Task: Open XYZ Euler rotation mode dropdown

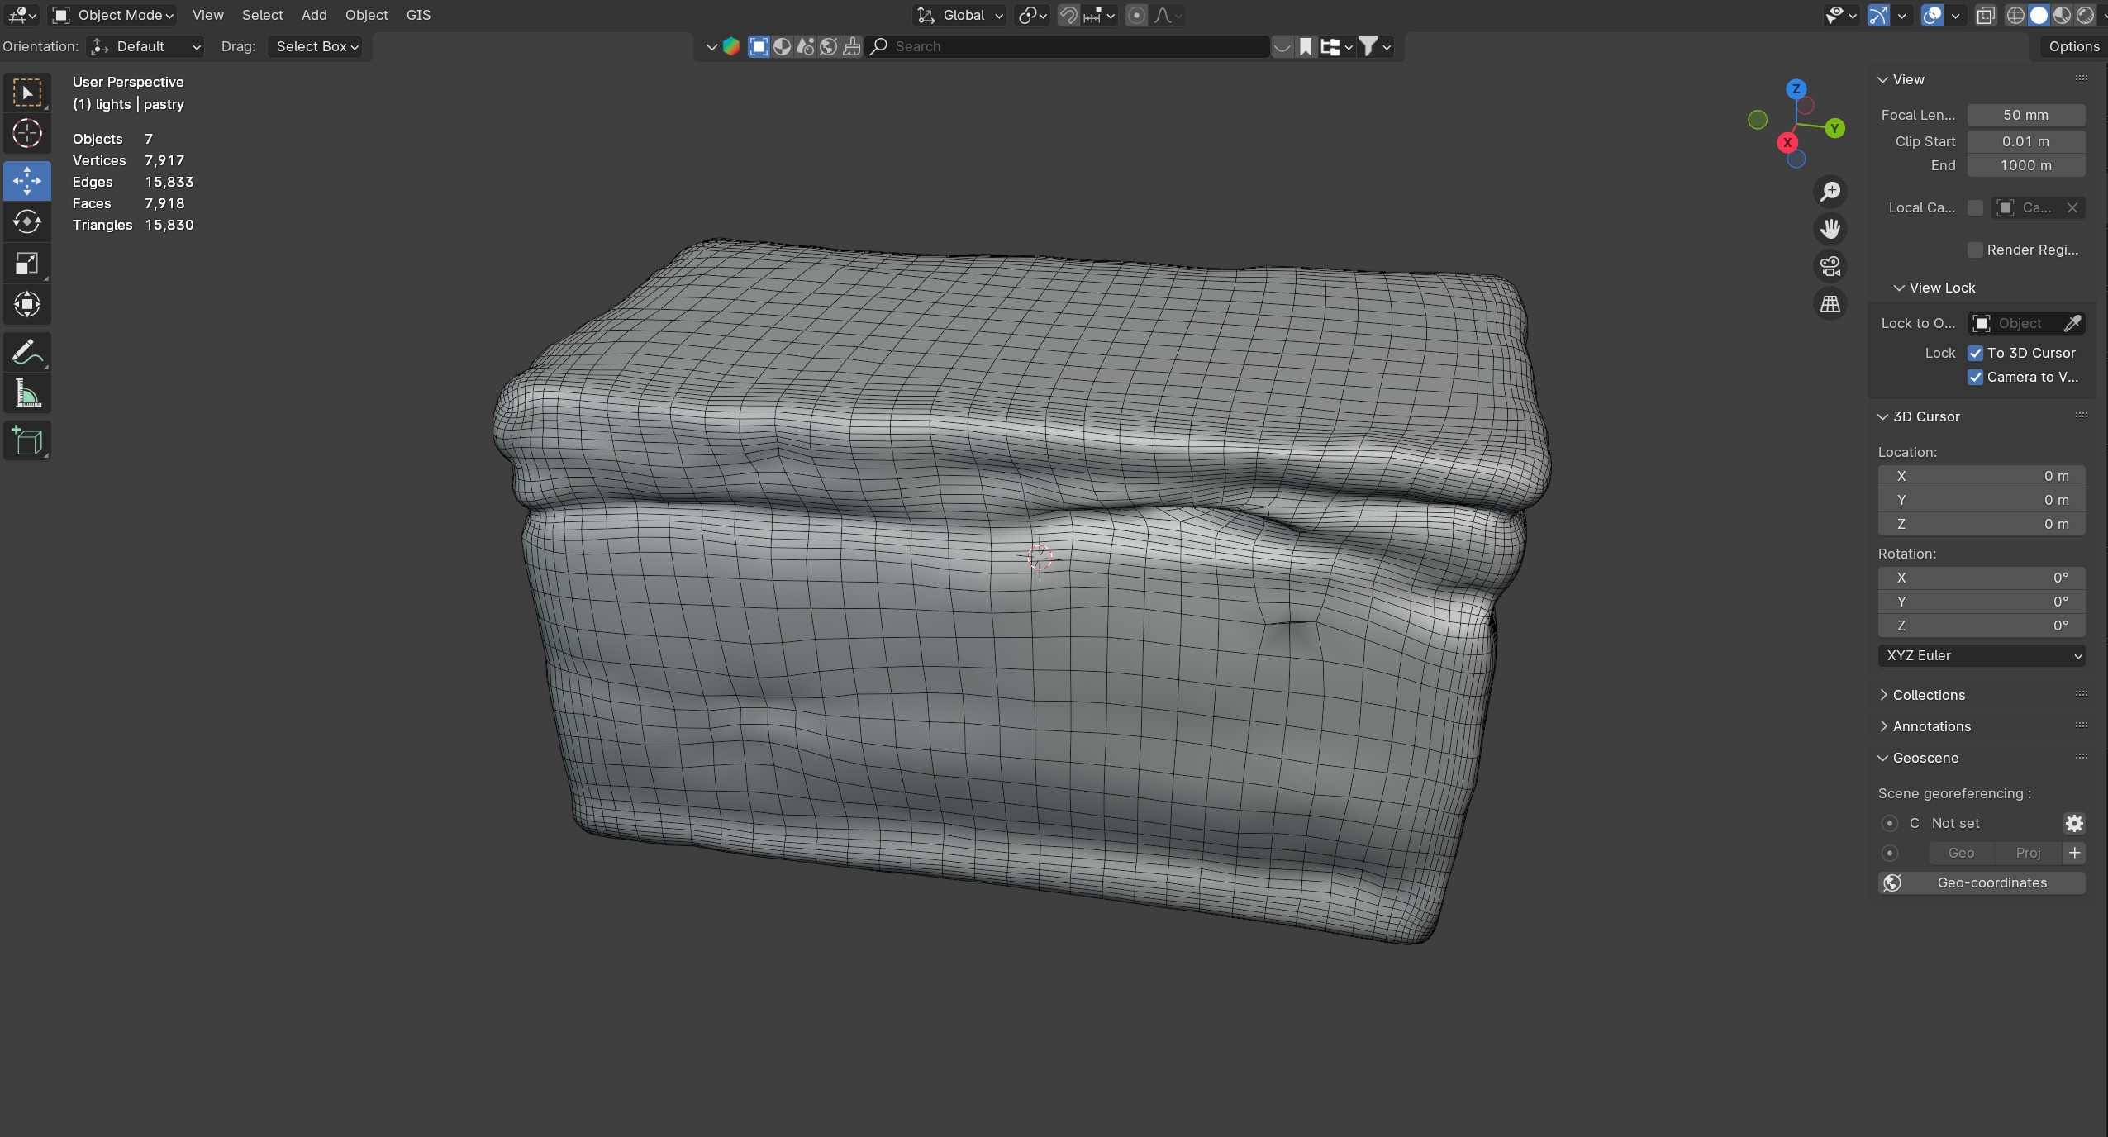Action: click(x=1981, y=655)
